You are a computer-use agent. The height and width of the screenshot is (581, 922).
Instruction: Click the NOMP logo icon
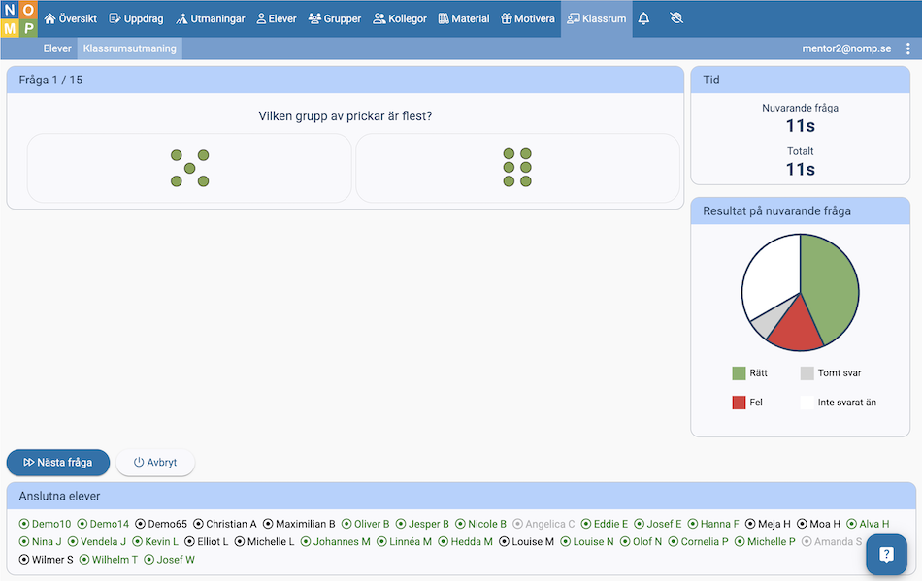coord(19,19)
